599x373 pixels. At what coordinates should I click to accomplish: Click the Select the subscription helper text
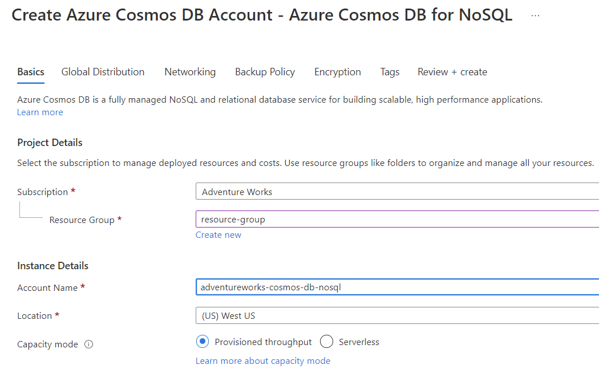click(x=305, y=163)
